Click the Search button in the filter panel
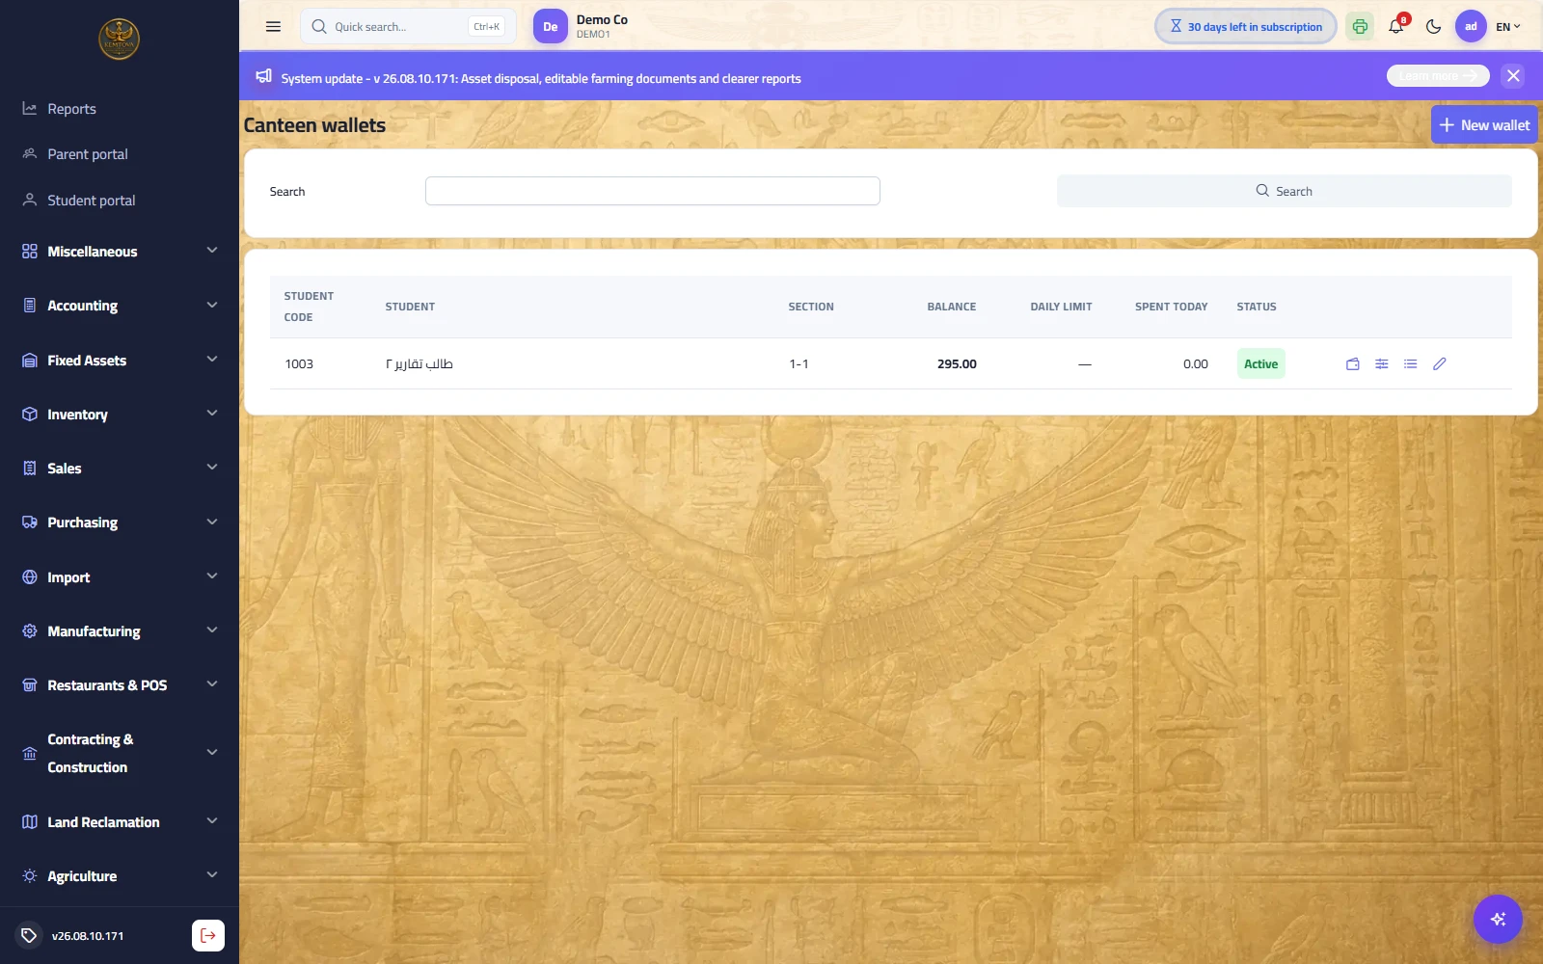 [1284, 191]
